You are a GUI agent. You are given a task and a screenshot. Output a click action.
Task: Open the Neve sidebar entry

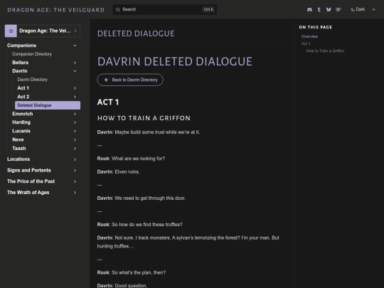[18, 139]
